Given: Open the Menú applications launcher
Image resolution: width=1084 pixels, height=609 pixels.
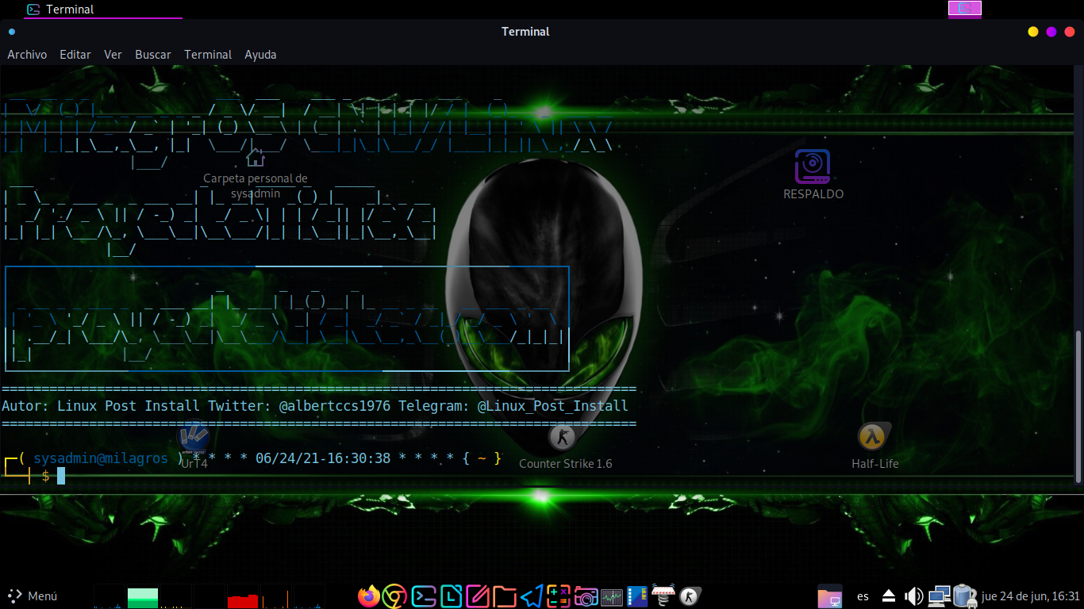Looking at the screenshot, I should click(32, 596).
